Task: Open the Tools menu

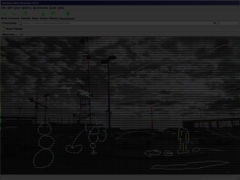Action: pos(53,8)
